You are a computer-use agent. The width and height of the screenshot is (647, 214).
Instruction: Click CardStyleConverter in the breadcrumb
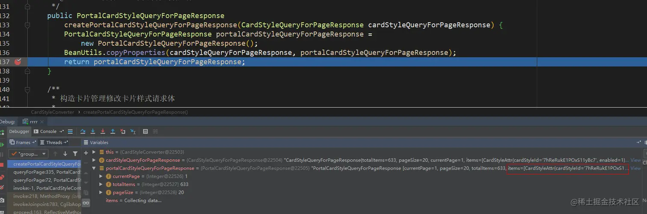tap(52, 112)
